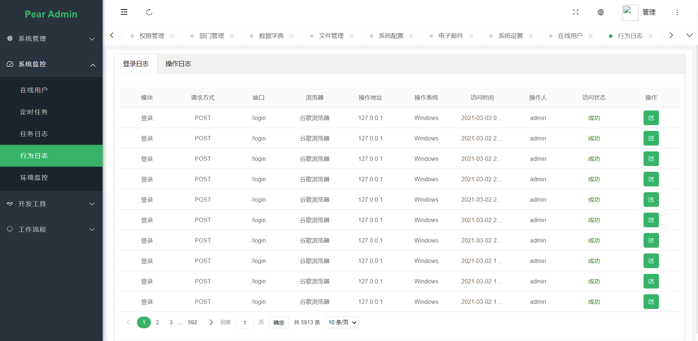
Task: Click the user avatar image
Action: point(630,12)
